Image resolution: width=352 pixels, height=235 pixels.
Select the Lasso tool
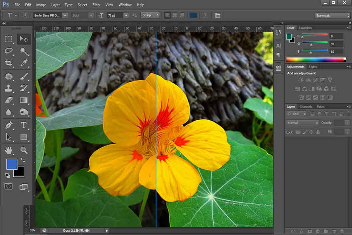point(9,51)
